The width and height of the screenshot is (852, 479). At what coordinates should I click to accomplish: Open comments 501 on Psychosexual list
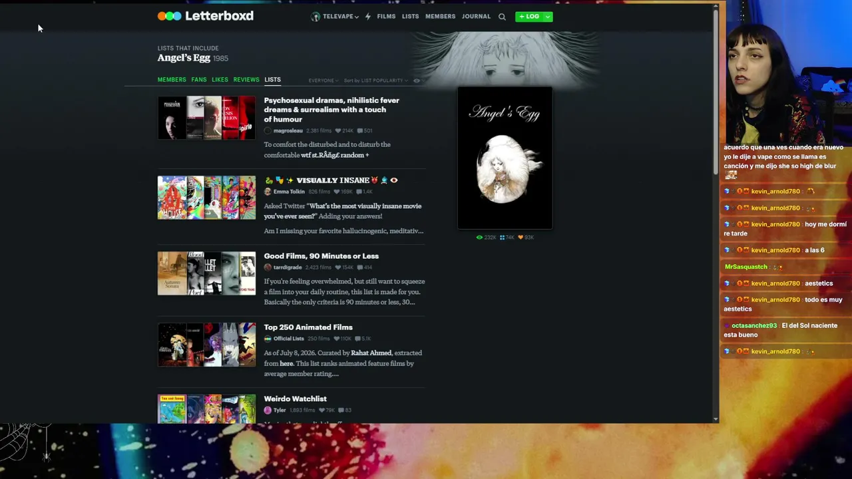click(x=365, y=131)
